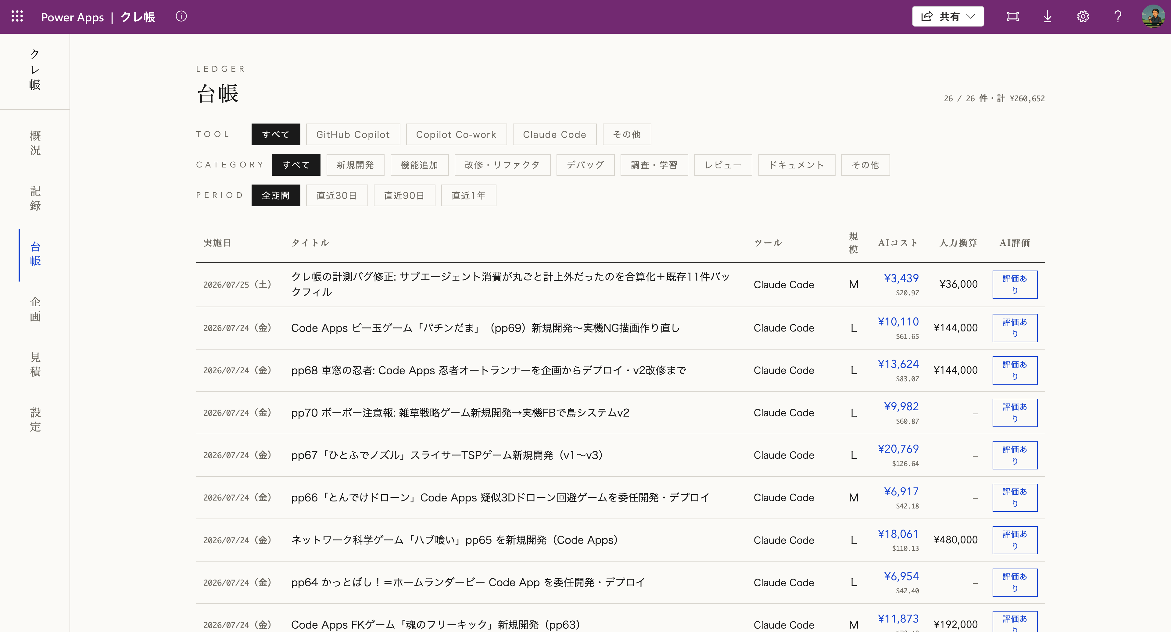Image resolution: width=1171 pixels, height=632 pixels.
Task: Select すべて in the CATEGORY filter
Action: tap(296, 165)
